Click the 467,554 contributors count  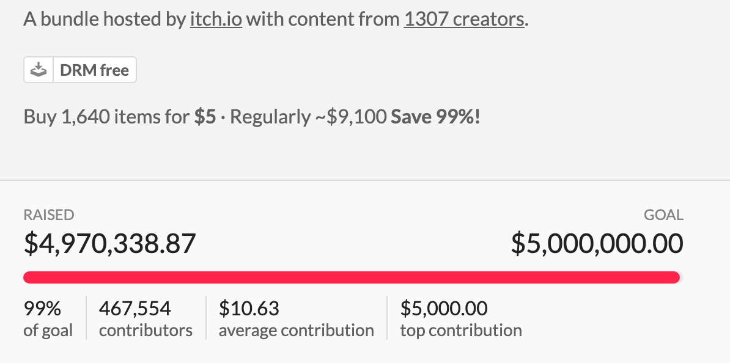(x=135, y=309)
